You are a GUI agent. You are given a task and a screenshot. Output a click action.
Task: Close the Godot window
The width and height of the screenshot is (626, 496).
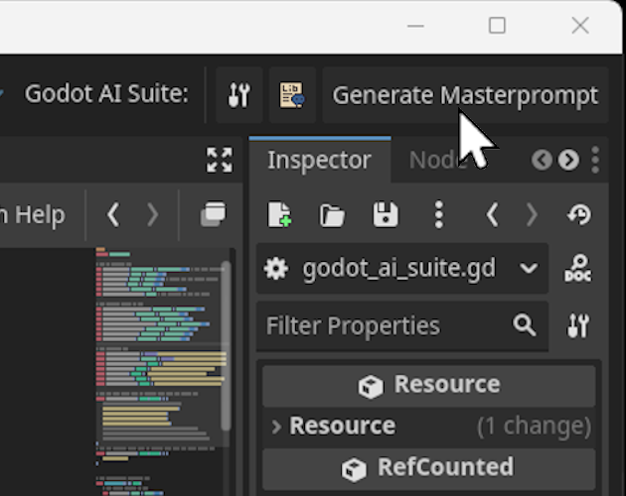click(580, 26)
